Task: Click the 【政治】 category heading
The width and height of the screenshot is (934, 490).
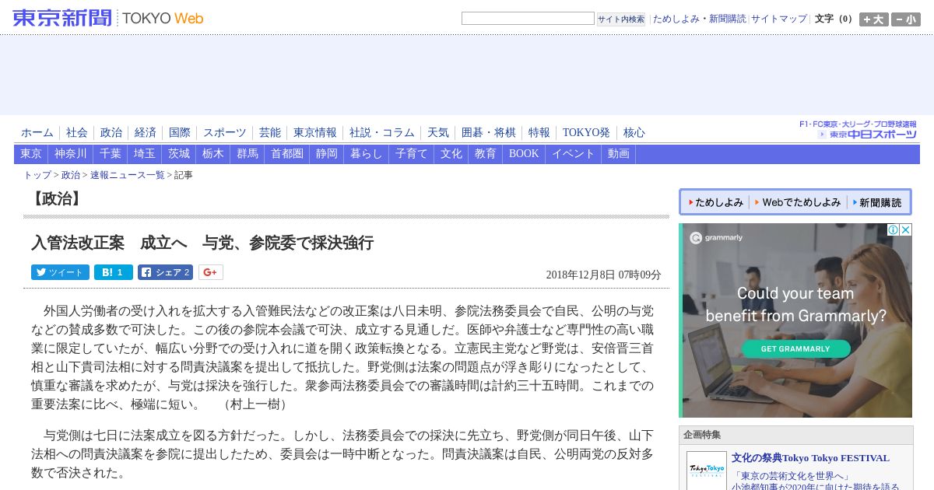Action: click(x=55, y=199)
